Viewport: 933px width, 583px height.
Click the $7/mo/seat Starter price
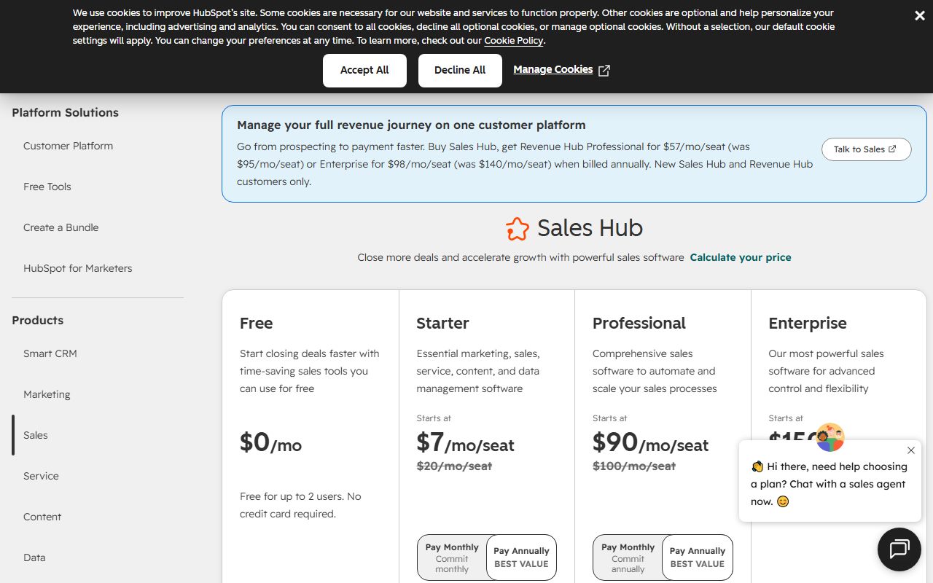[x=465, y=442]
